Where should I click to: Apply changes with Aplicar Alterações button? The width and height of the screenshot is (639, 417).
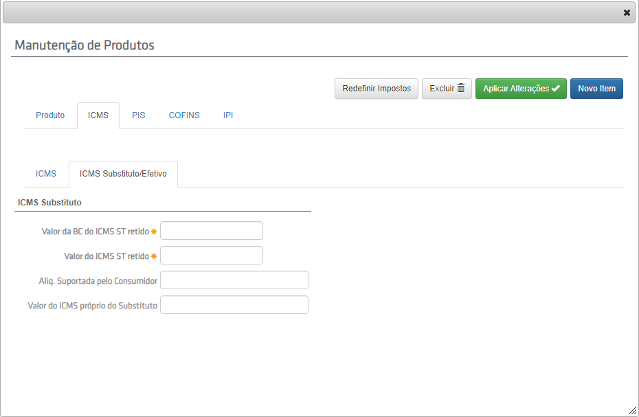[x=521, y=89]
